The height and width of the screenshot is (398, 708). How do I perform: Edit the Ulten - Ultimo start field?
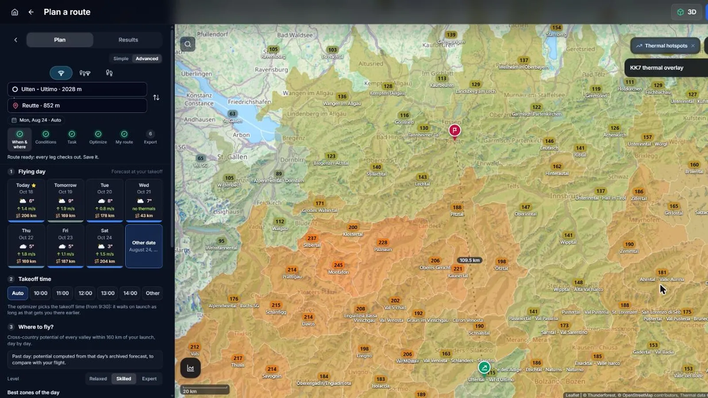[x=77, y=89]
